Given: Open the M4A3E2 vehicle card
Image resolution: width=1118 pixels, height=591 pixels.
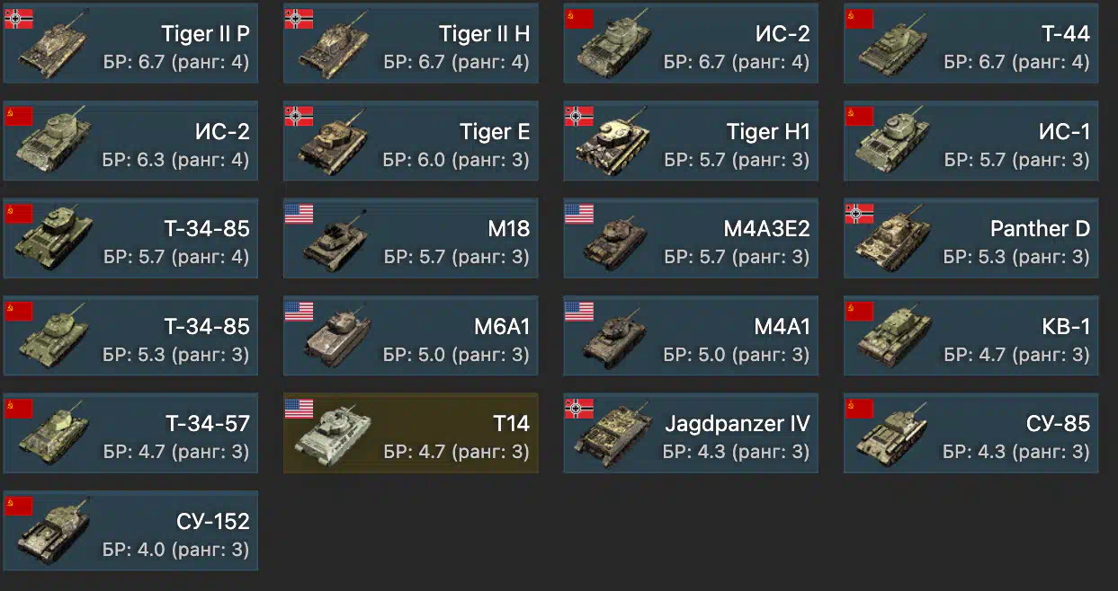Looking at the screenshot, I should tap(691, 238).
